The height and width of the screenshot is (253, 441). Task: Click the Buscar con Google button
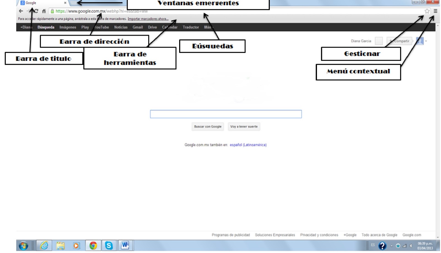coord(208,126)
